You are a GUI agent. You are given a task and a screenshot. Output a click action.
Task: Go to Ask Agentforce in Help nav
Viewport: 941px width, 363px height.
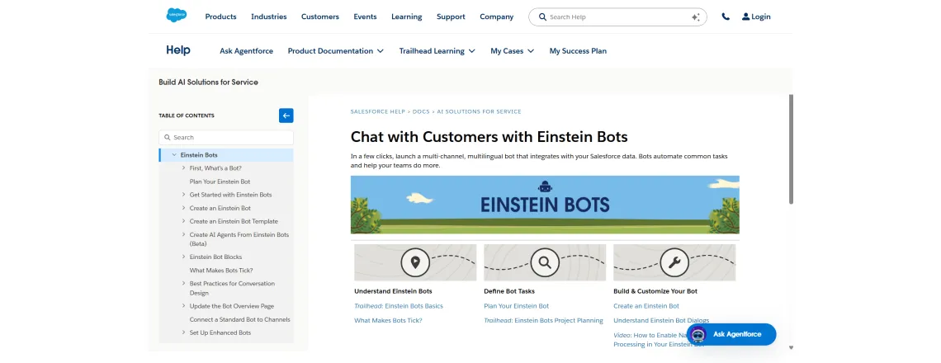pos(246,51)
